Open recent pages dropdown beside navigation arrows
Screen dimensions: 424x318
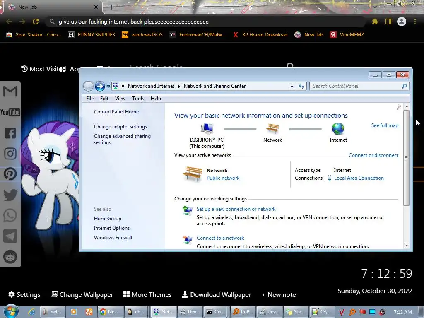point(108,87)
